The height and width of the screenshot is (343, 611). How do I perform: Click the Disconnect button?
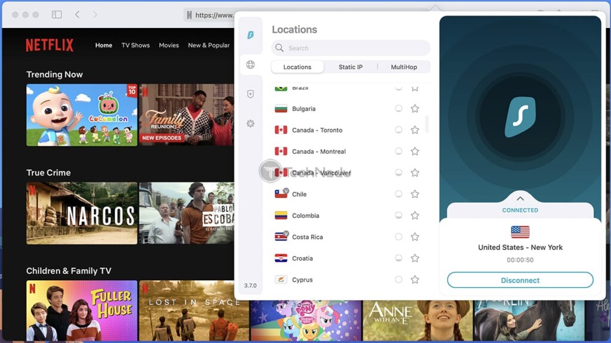(520, 280)
